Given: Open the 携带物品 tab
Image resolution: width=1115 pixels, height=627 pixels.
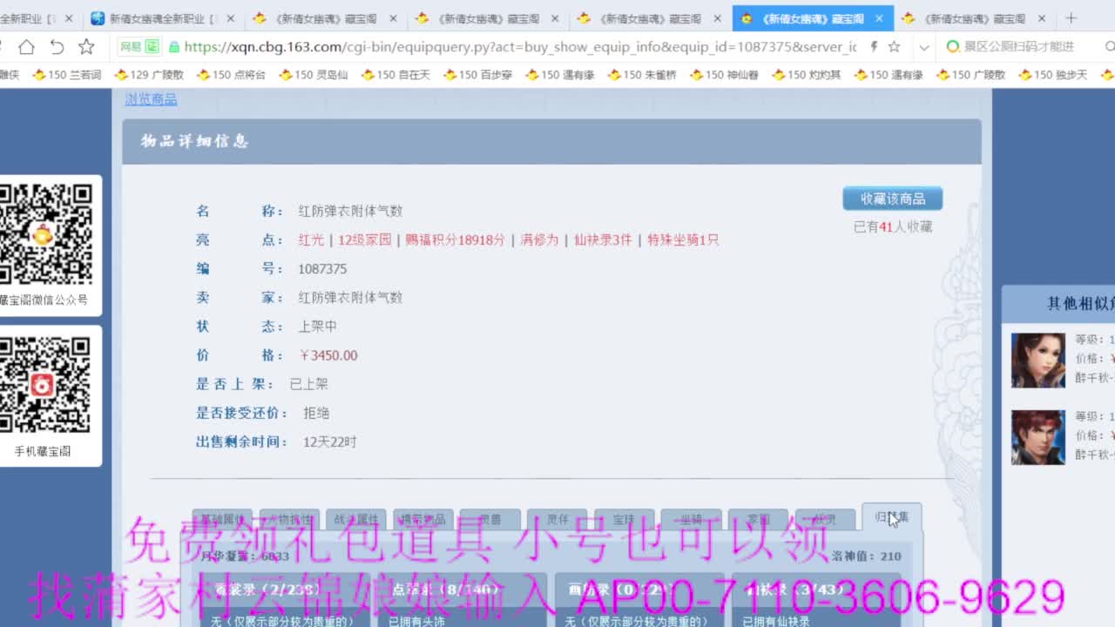Looking at the screenshot, I should 424,518.
